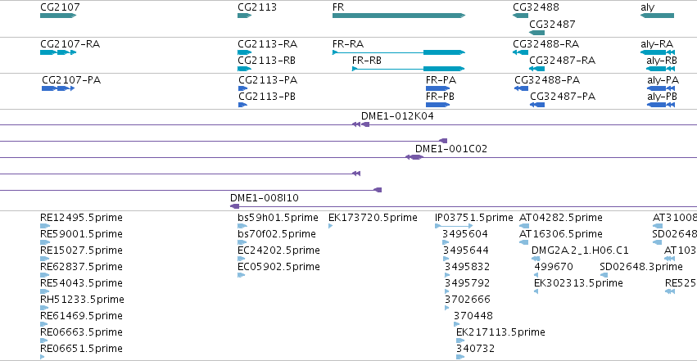
Task: Click EST RE06651.5prime
Action: tap(43, 357)
